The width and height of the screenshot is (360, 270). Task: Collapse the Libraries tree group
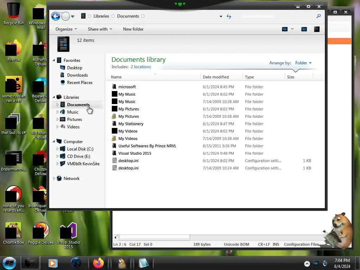coord(54,97)
